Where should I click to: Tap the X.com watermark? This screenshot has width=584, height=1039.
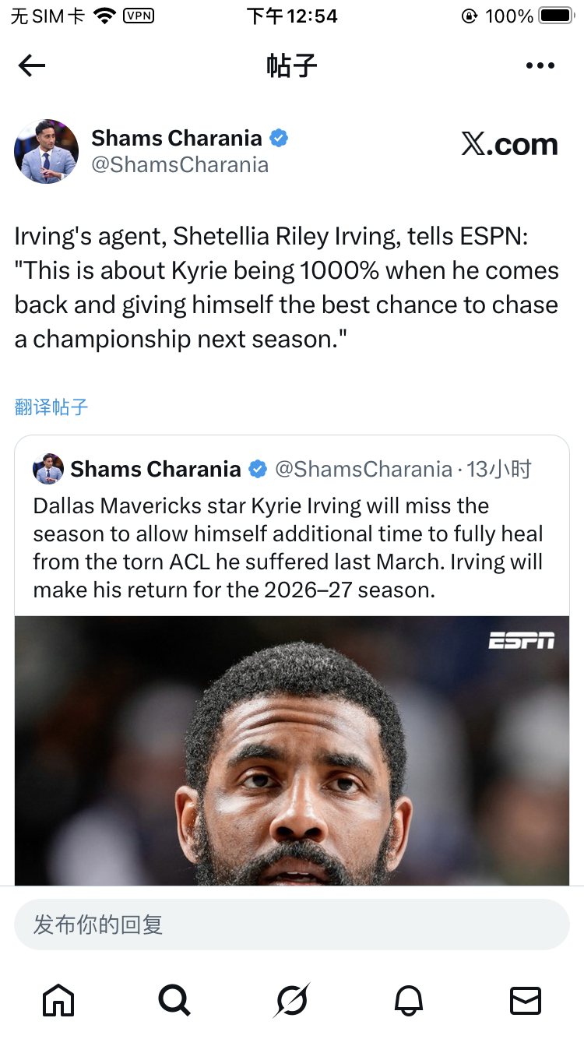(510, 144)
